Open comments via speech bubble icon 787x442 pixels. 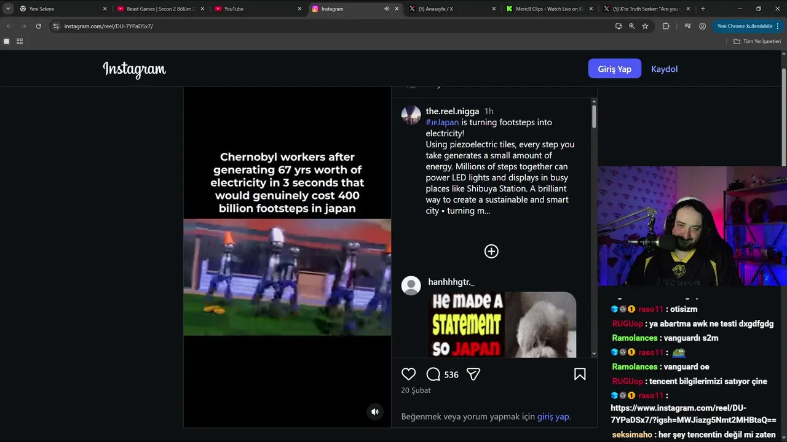433,374
